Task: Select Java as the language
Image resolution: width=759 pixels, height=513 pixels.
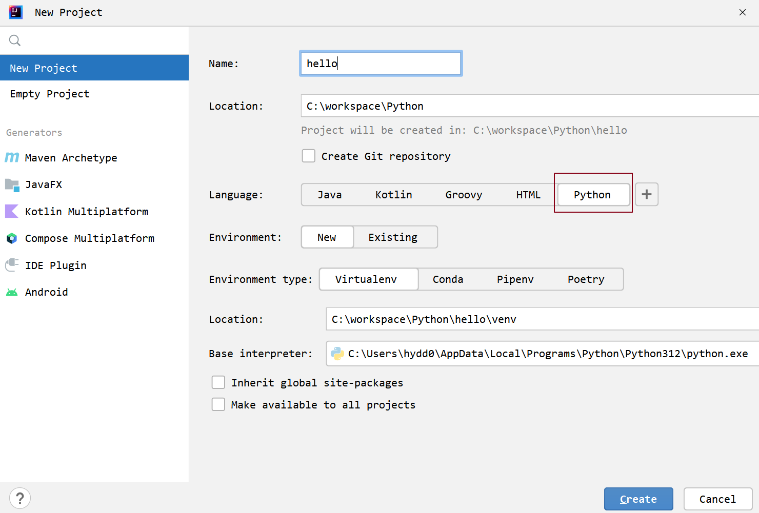Action: [x=330, y=195]
